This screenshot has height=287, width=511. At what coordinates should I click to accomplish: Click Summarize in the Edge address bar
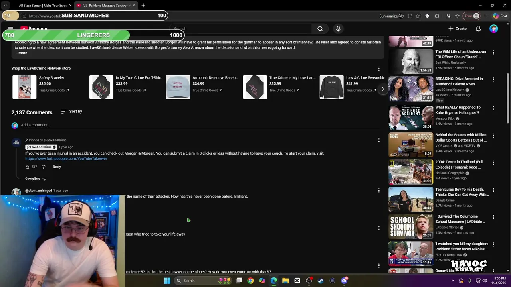[391, 16]
